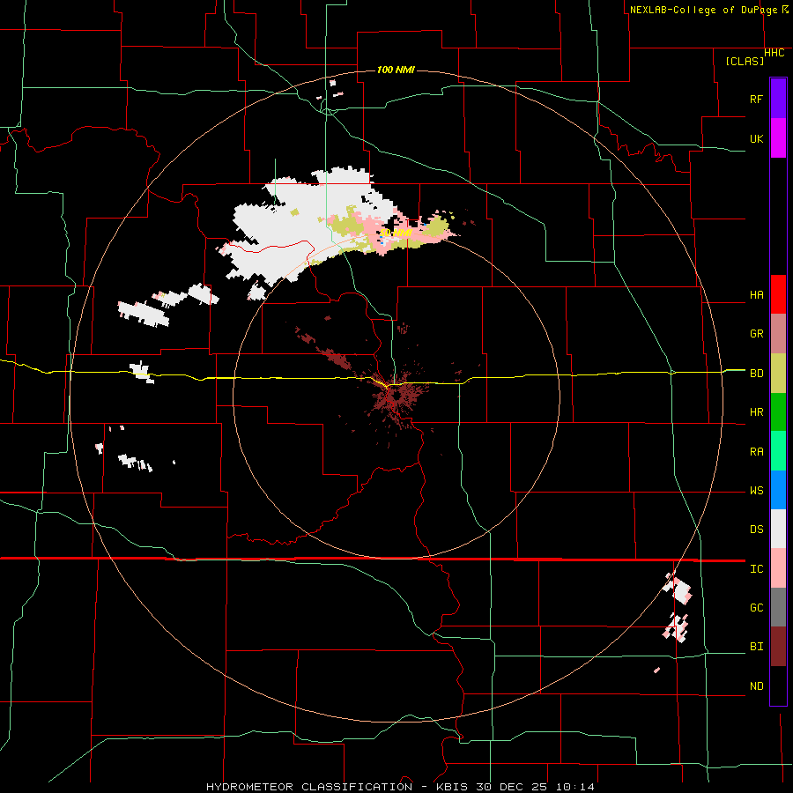This screenshot has width=793, height=793.
Task: Click the RF purple legend swatch
Action: (x=778, y=99)
